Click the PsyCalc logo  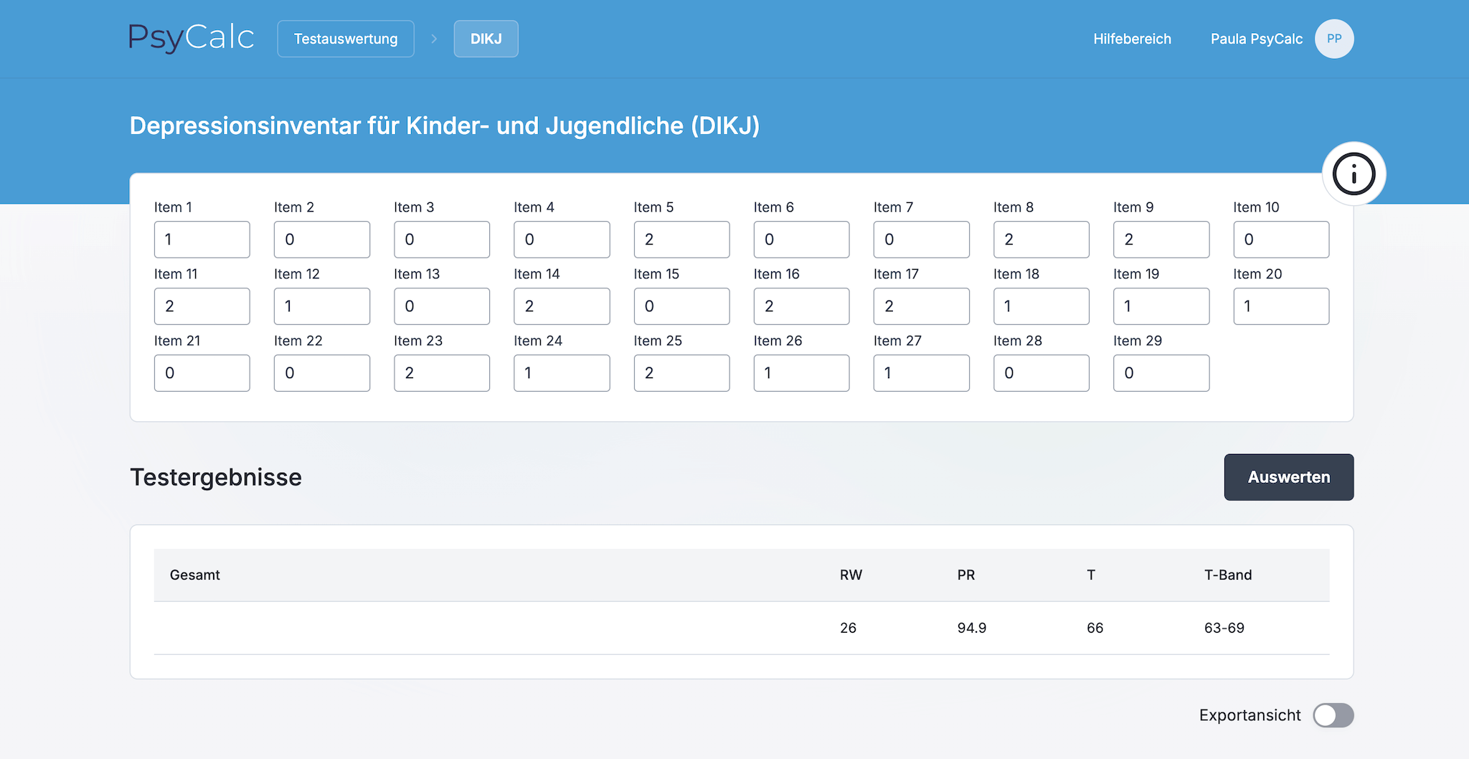click(192, 38)
